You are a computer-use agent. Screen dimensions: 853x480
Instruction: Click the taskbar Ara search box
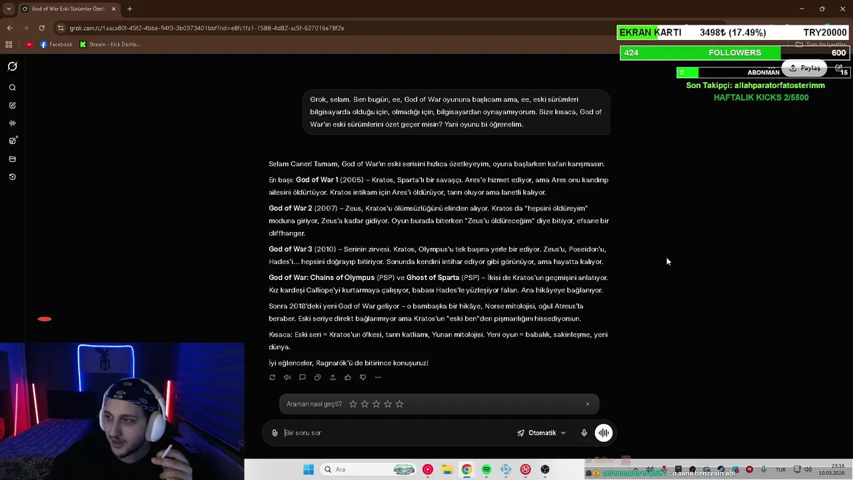point(368,469)
